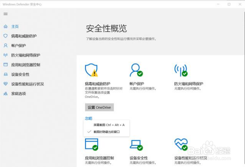Click the 设备性能和运行状况 tile heading
The height and width of the screenshot is (167, 245).
191,158
